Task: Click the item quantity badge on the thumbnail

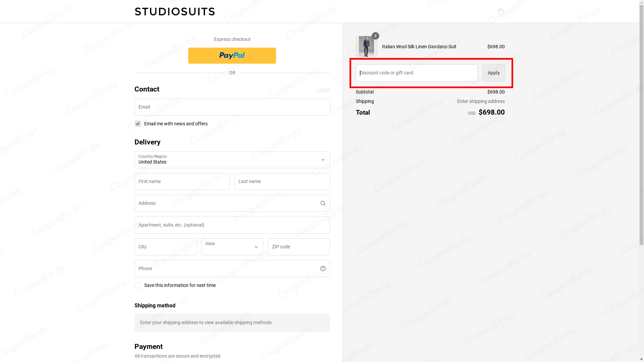Action: (x=375, y=36)
